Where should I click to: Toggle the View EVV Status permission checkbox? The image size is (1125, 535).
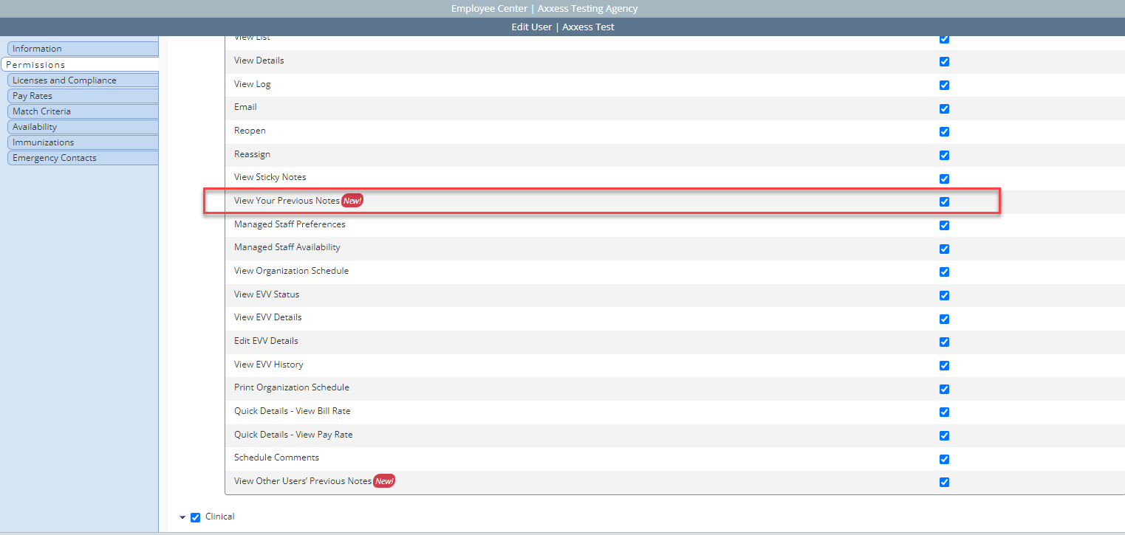[944, 295]
